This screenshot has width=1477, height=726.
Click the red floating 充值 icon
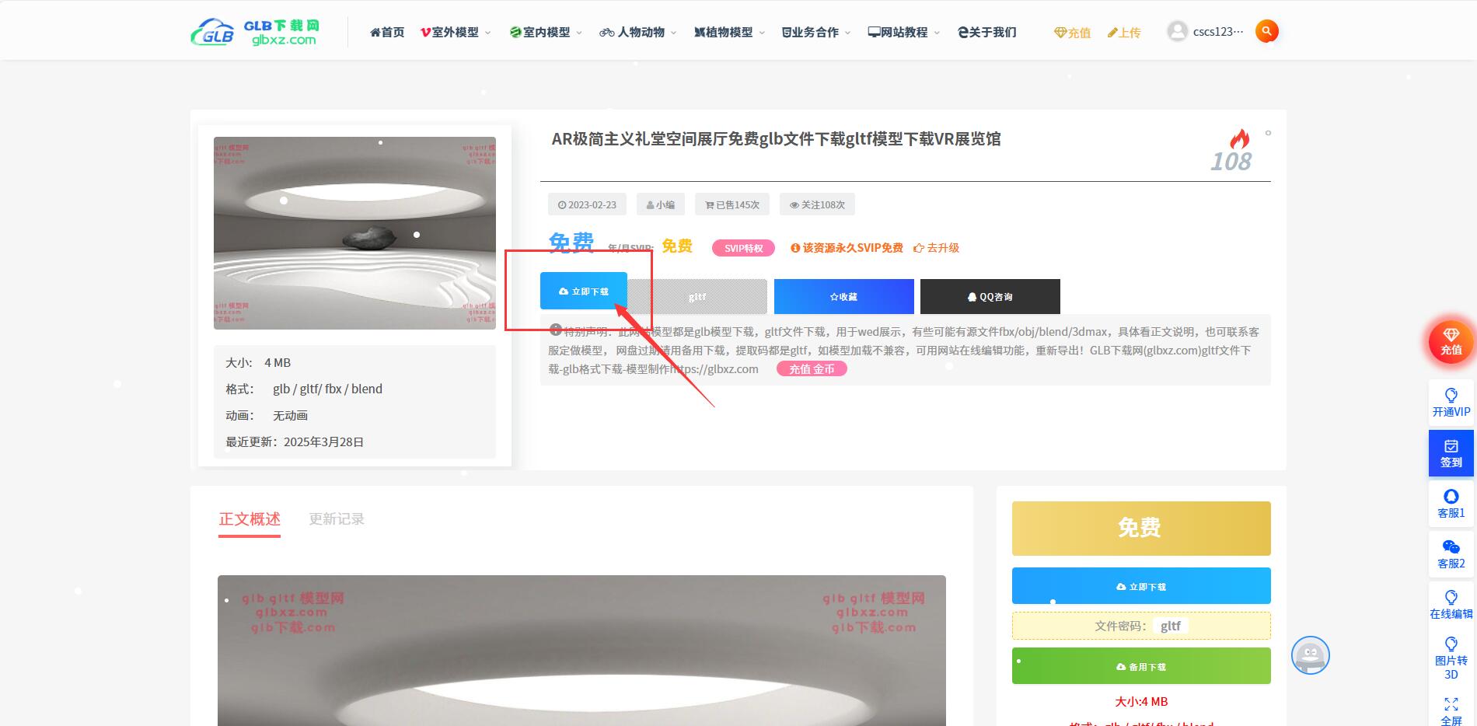tap(1451, 342)
